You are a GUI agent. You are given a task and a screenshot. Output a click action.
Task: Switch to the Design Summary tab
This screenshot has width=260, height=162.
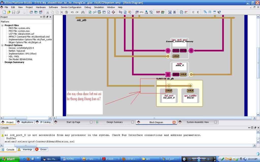(x=115, y=122)
